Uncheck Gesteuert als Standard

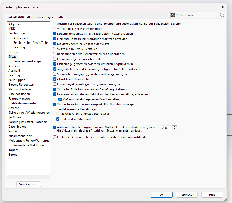tap(58, 119)
